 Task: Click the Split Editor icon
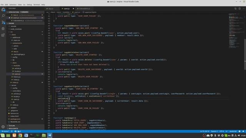coord(239,8)
